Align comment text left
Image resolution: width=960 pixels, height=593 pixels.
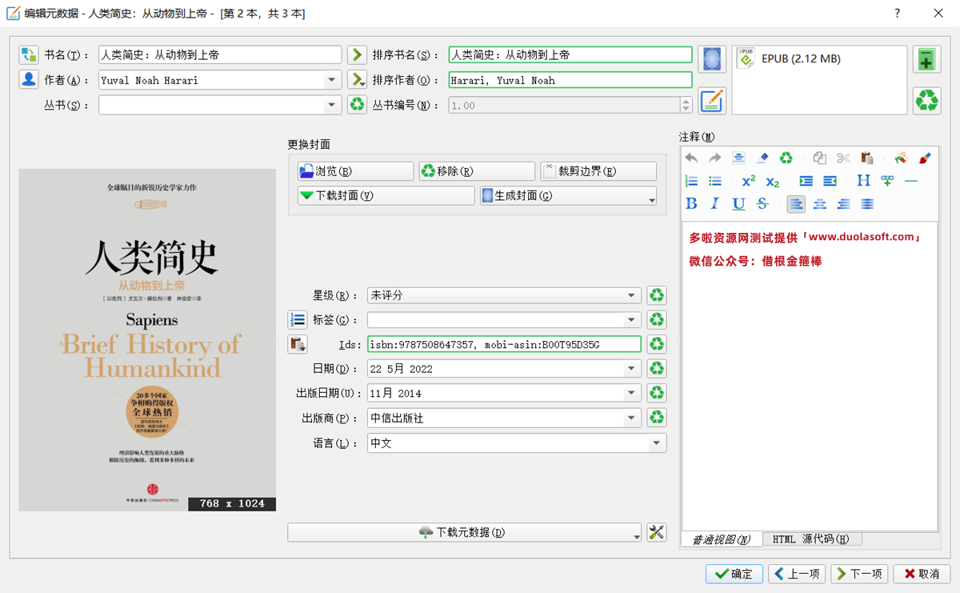pos(796,204)
